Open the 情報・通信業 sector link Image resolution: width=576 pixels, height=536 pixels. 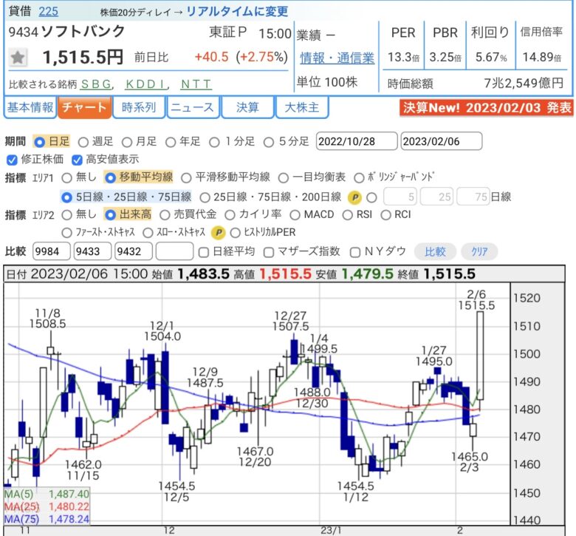pos(337,58)
